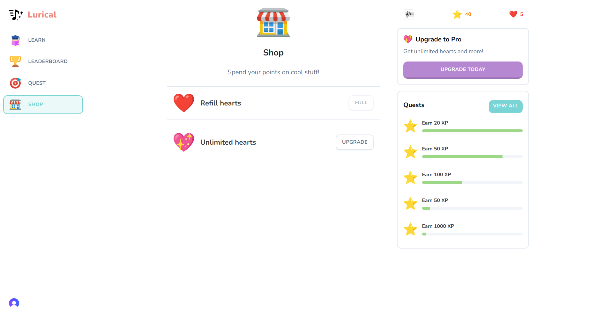
Task: Click the red heart lives icon
Action: 513,14
